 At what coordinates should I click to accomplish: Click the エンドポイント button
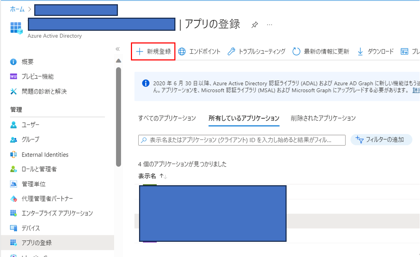pos(199,52)
